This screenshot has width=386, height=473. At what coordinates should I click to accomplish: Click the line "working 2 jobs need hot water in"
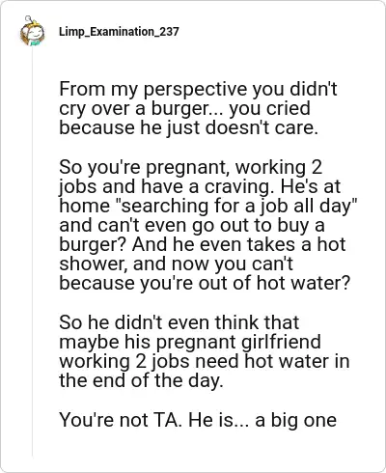pos(205,361)
